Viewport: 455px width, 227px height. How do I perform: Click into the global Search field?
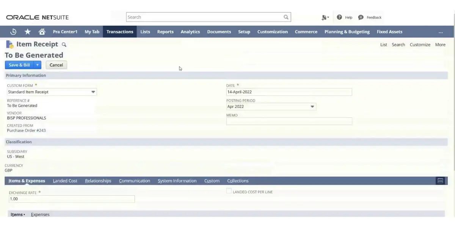205,17
